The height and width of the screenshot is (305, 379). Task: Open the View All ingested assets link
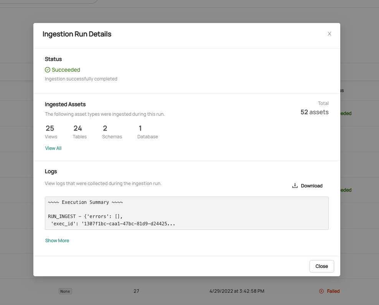[x=53, y=148]
